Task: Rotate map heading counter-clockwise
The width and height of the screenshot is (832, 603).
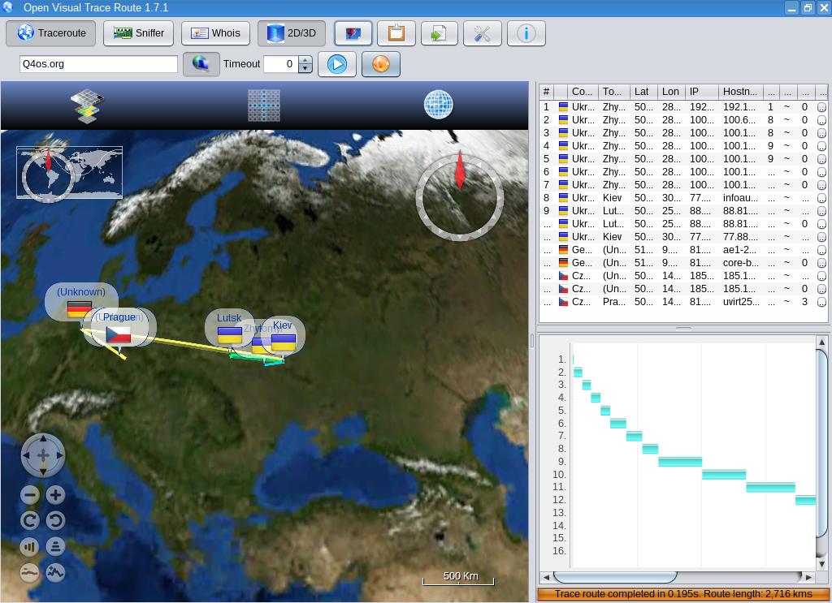Action: 55,521
